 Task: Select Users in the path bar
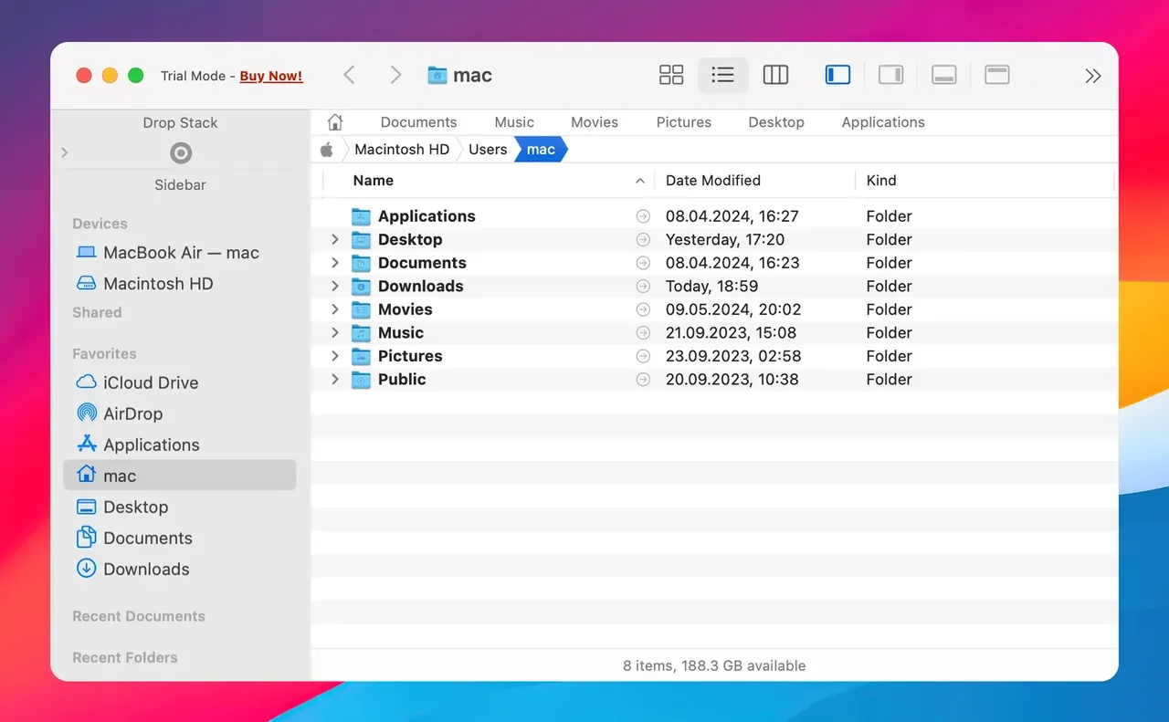click(488, 150)
